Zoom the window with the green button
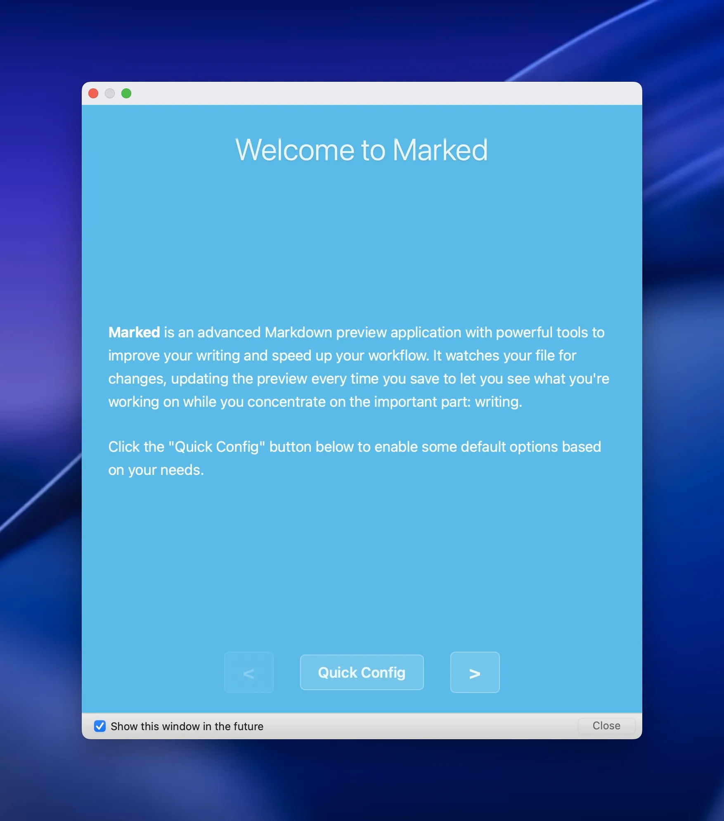724x821 pixels. tap(126, 93)
